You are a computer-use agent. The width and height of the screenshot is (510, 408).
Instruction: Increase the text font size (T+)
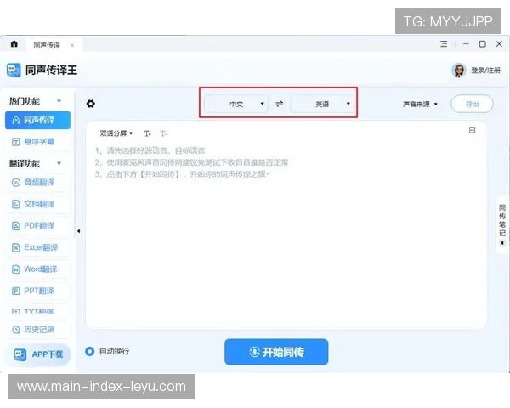147,133
